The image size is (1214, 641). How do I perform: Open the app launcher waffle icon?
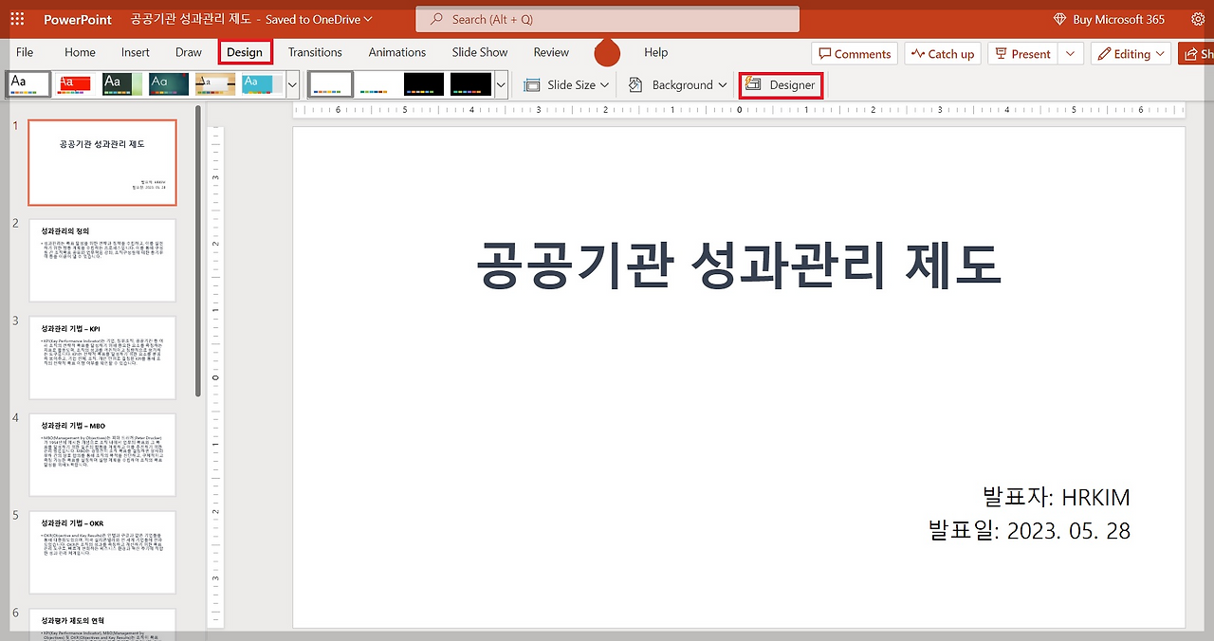pyautogui.click(x=17, y=19)
